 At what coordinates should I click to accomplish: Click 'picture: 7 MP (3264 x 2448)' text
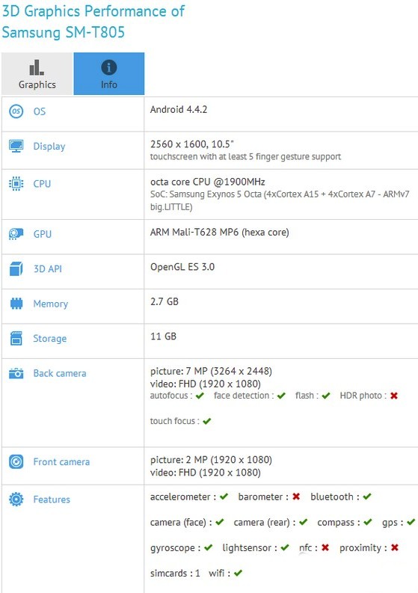pos(211,372)
